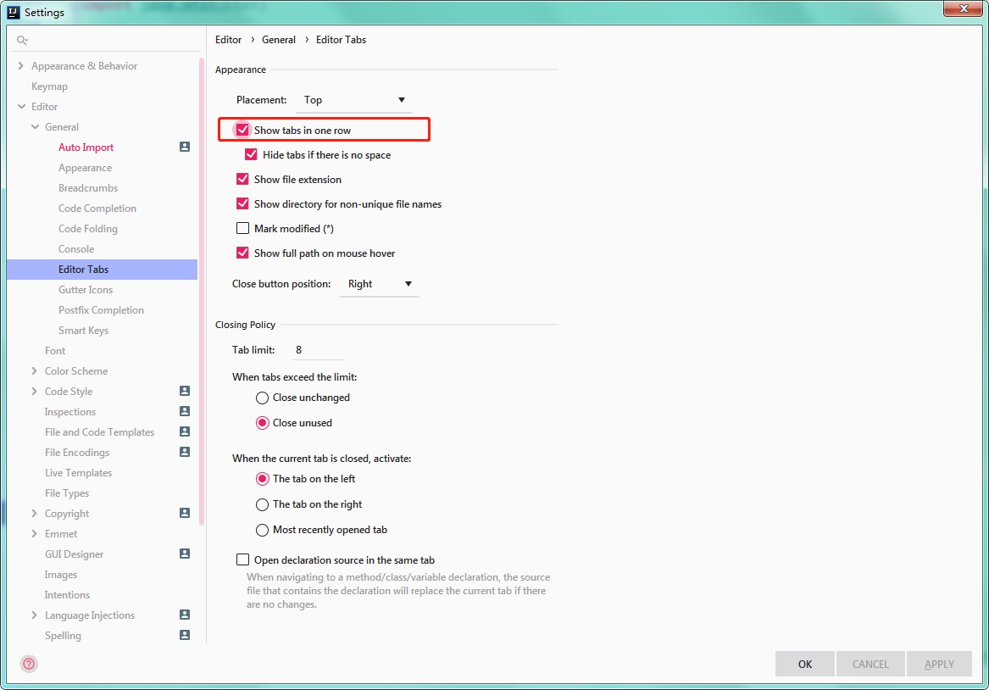Select Images in the settings tree
The height and width of the screenshot is (690, 989).
[x=60, y=575]
